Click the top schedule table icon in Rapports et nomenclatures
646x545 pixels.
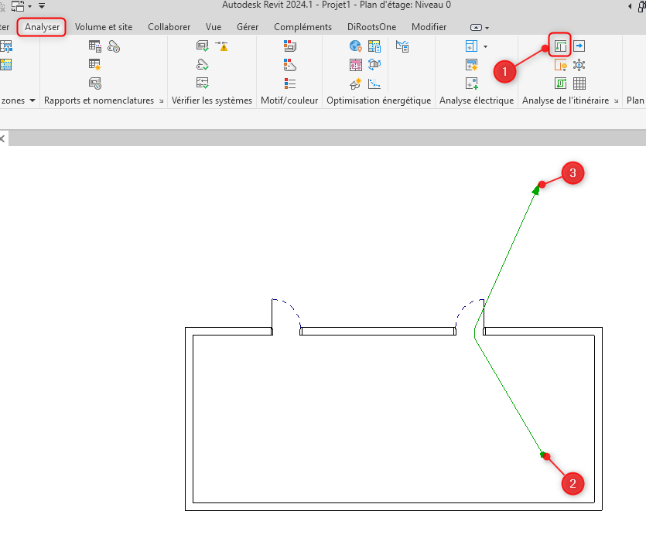95,46
